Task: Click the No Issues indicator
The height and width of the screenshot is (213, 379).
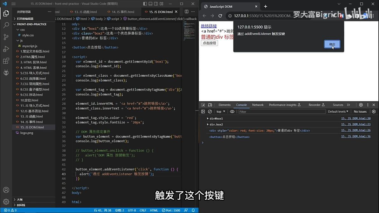Action: click(360, 112)
